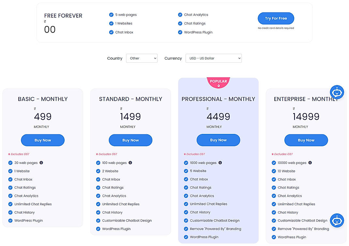Select the ENTERPRISE - MONTHLY heading
This screenshot has height=246, width=349.
306,99
